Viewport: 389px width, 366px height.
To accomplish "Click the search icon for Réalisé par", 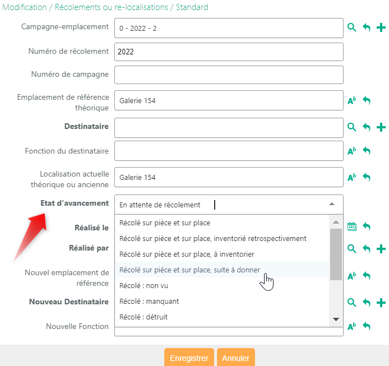I will click(x=352, y=248).
